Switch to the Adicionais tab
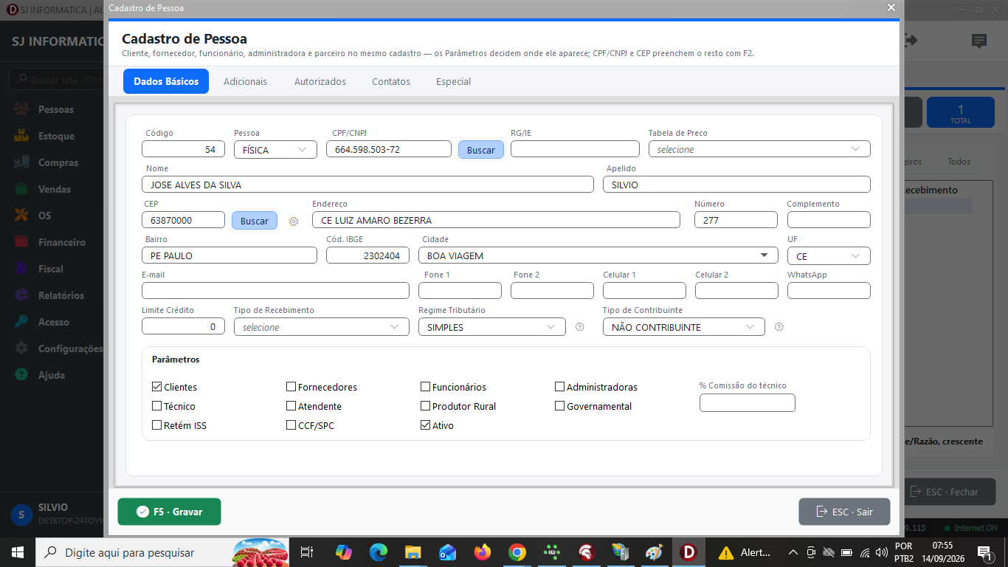 pyautogui.click(x=245, y=81)
